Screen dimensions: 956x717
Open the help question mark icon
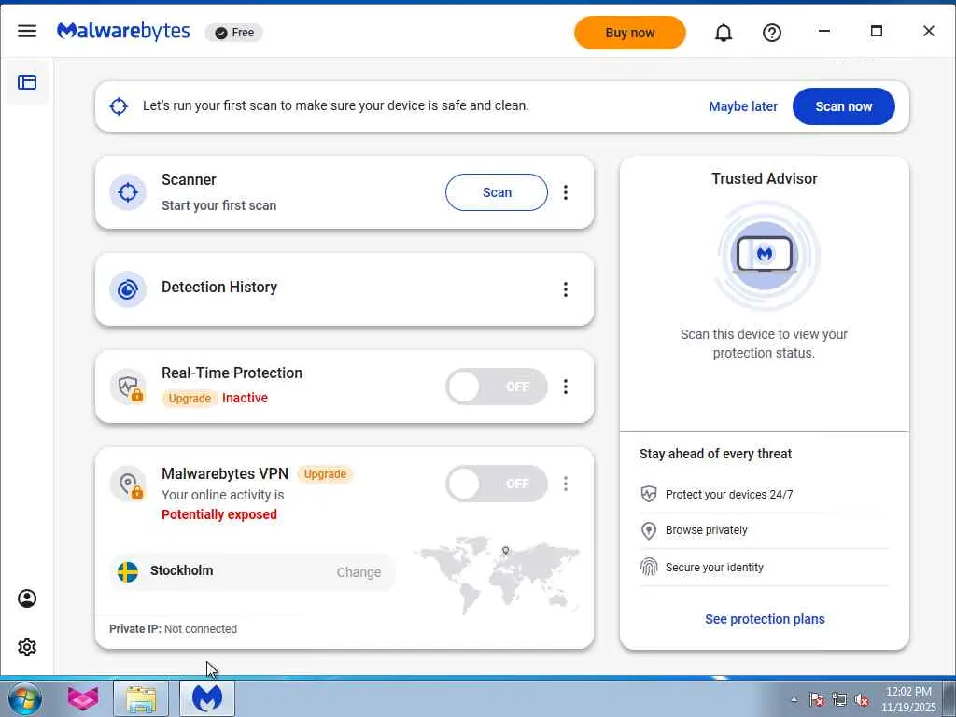772,33
